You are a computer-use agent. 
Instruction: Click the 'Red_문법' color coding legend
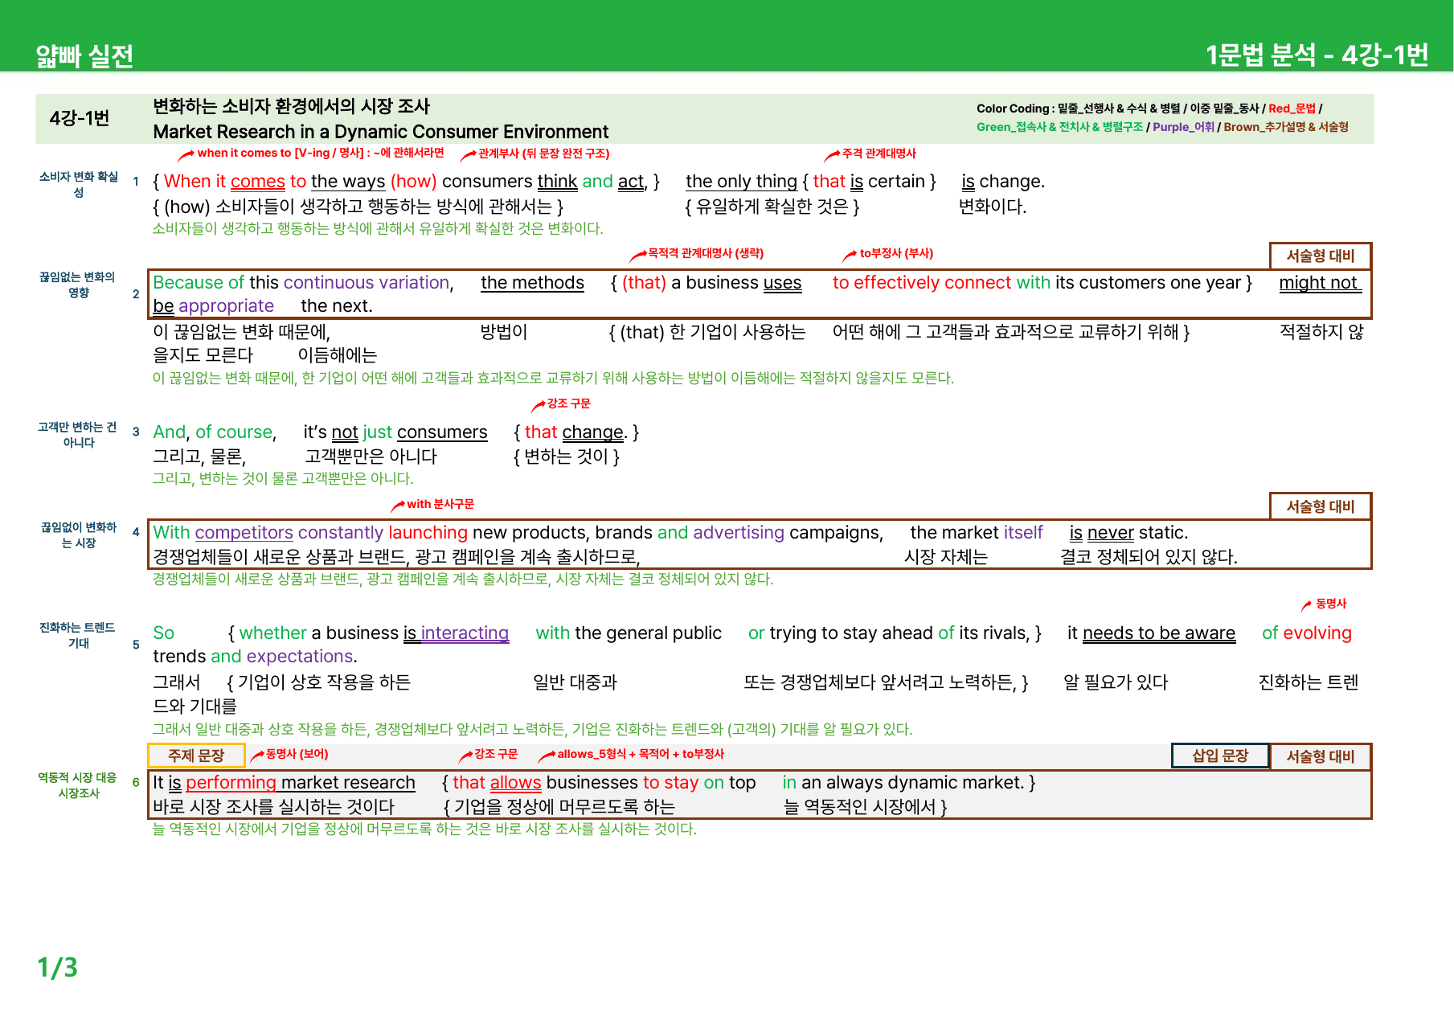1292,109
